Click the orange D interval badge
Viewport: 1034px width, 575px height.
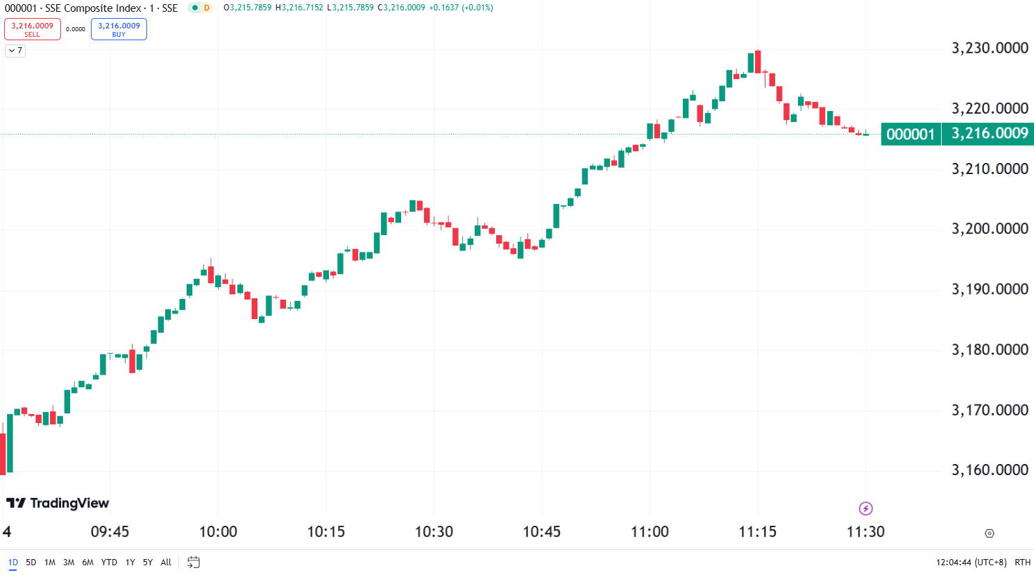coord(207,8)
